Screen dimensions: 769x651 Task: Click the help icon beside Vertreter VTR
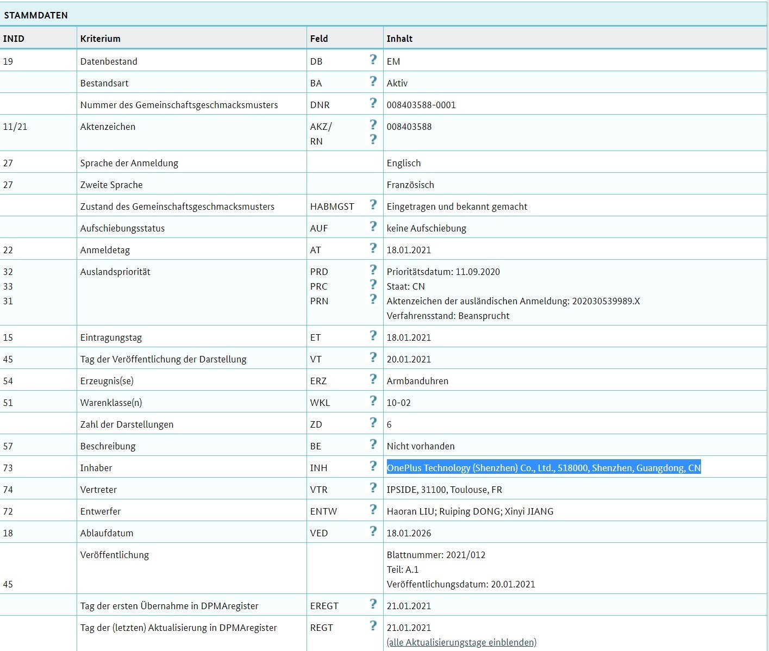click(x=373, y=487)
